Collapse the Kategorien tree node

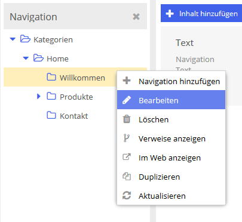point(13,39)
